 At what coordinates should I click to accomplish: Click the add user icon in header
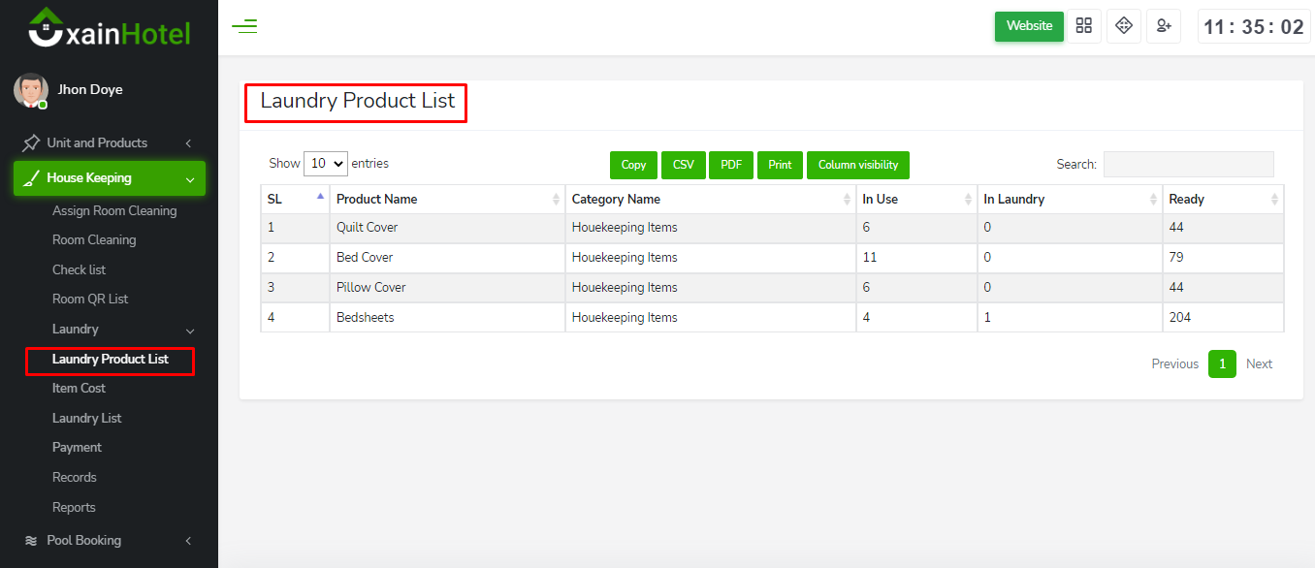[1163, 26]
